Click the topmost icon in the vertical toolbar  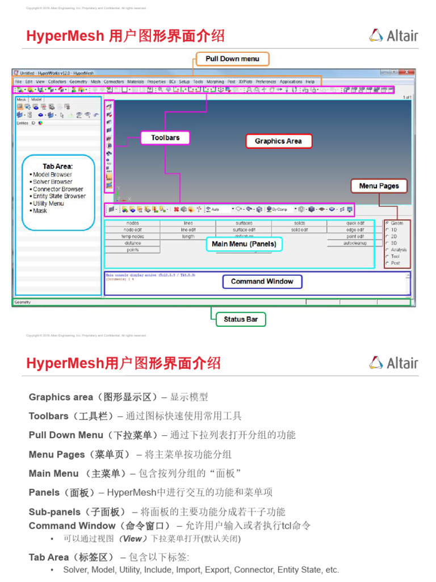109,107
